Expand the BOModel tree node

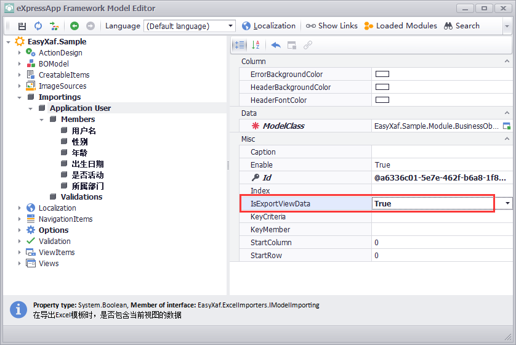pyautogui.click(x=20, y=64)
